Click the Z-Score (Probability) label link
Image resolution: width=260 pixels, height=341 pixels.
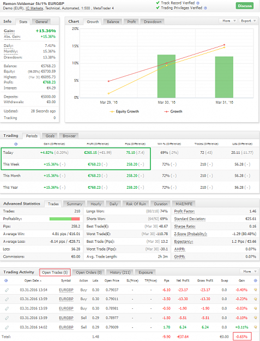click(190, 234)
